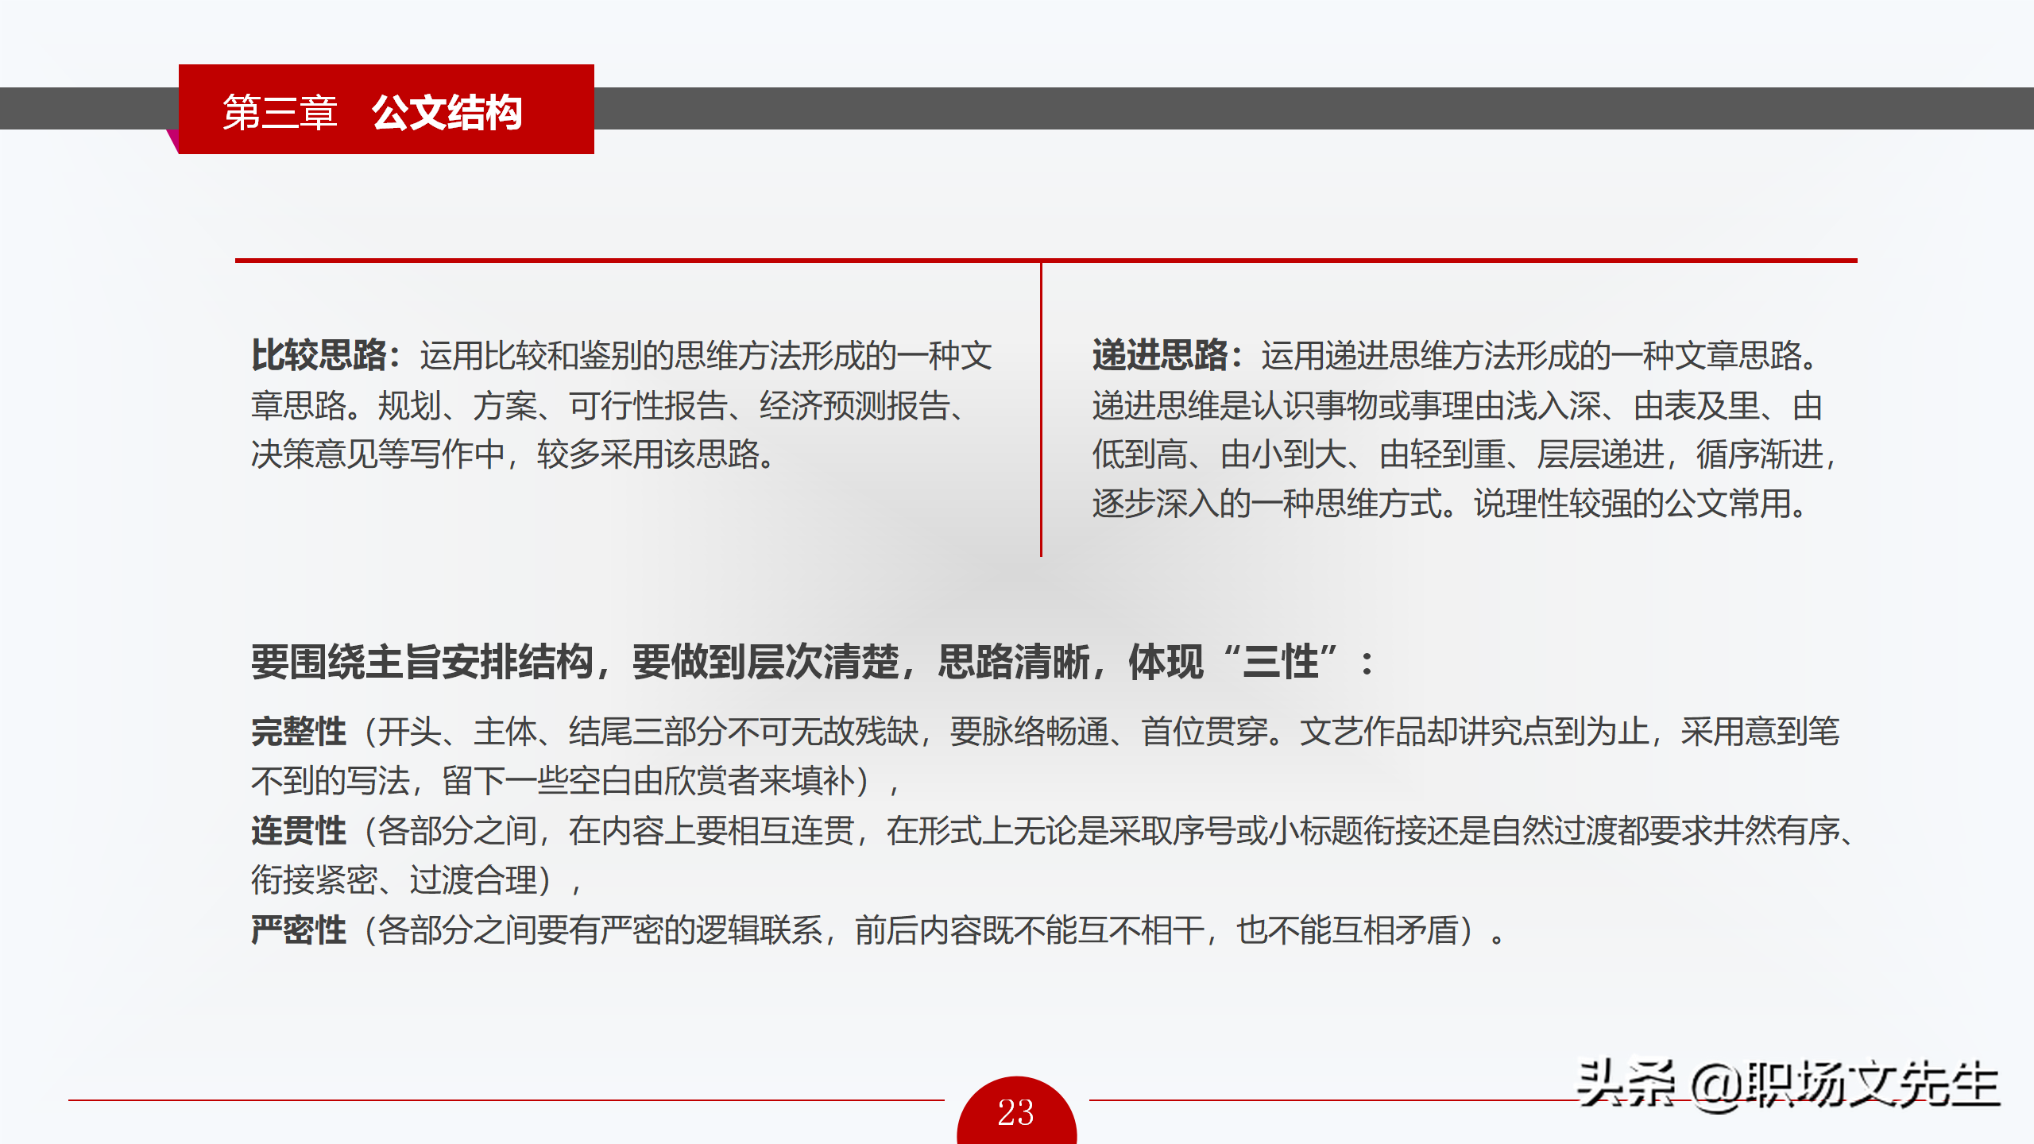Click the bold heading 递进思路
The image size is (2034, 1144).
click(x=1161, y=355)
